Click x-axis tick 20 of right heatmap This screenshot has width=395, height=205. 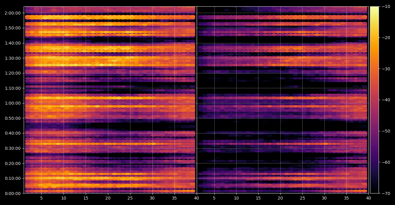pos(280,198)
